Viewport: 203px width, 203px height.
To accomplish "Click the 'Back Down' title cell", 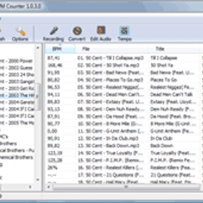I will pos(162,146).
